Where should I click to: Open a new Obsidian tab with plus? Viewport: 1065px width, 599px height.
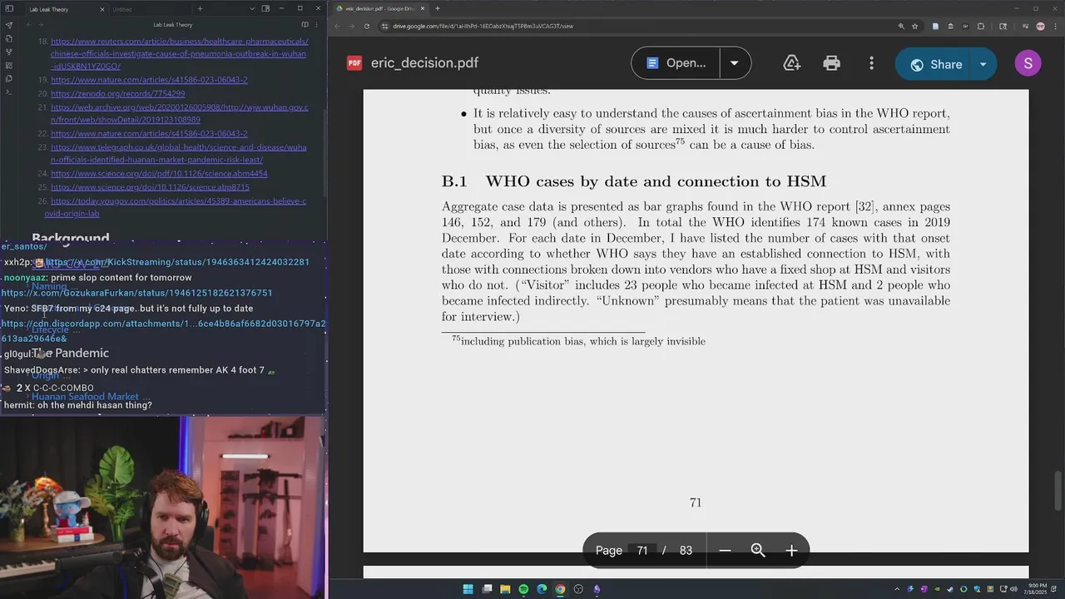point(200,9)
